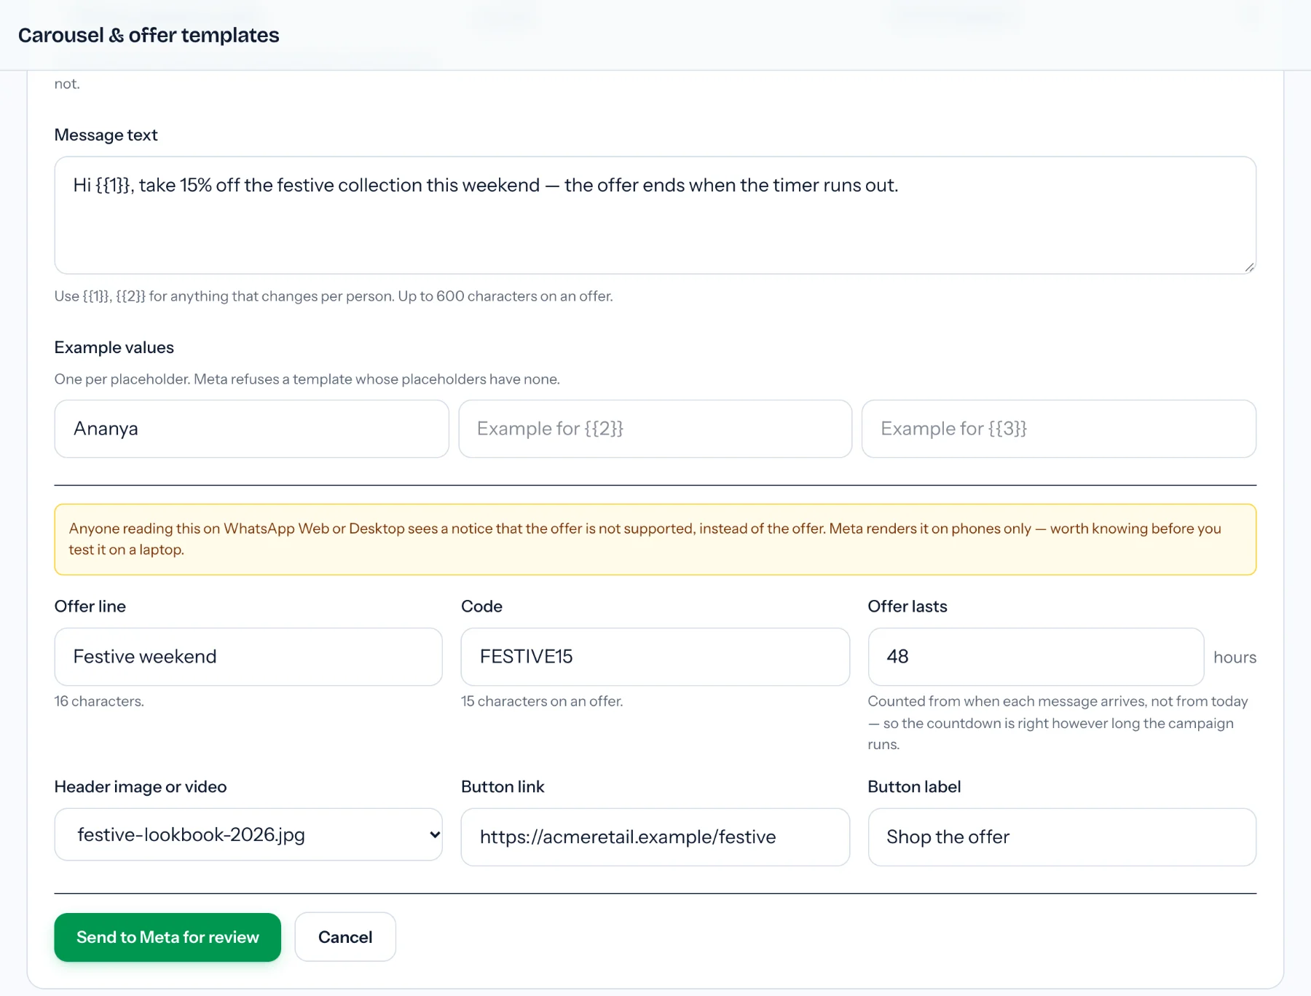Click the Carousel & offer templates heading
This screenshot has height=996, width=1311.
149,35
